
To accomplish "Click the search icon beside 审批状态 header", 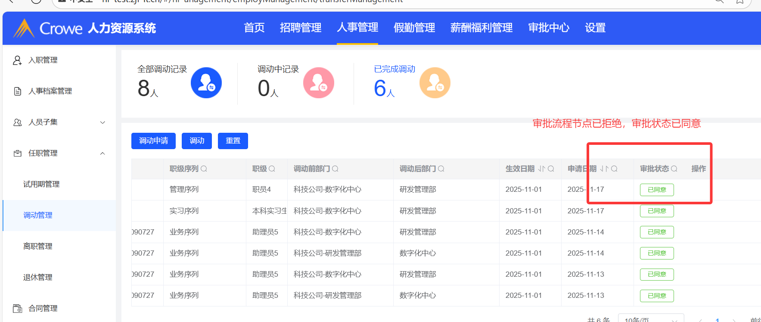I will pyautogui.click(x=674, y=169).
